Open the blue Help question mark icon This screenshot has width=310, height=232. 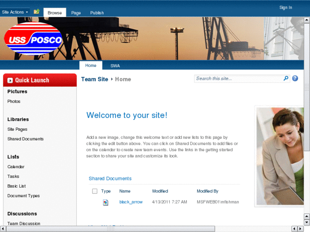pos(295,78)
